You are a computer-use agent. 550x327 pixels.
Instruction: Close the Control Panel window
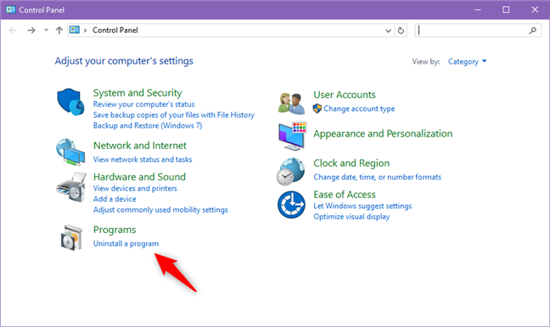coord(535,9)
